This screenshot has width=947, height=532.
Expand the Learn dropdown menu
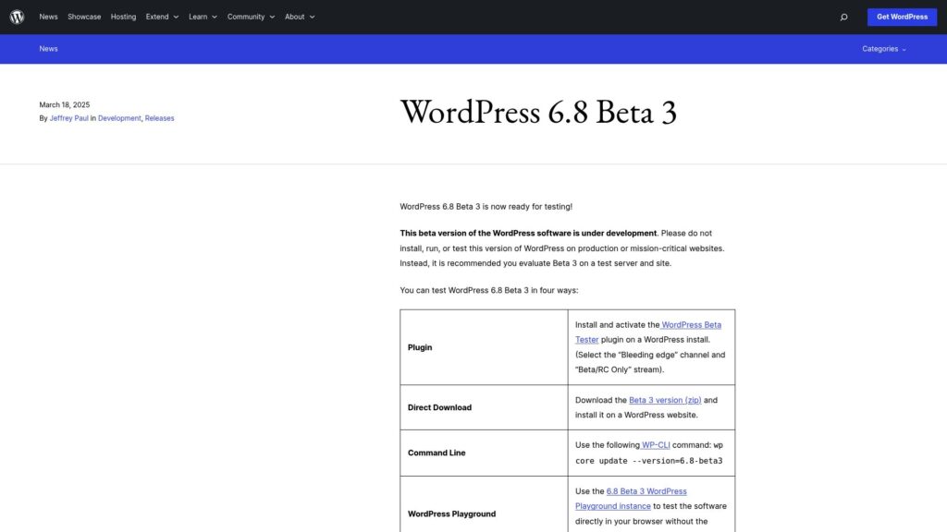203,17
